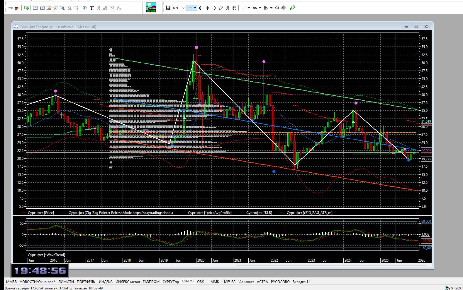The image size is (463, 290).
Task: Open the ПОРТФЕЛЬ tab
Action: click(x=86, y=282)
